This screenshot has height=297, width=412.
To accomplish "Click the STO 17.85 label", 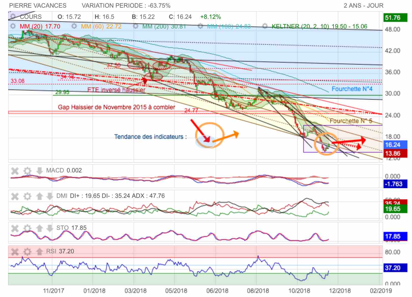I will tap(71, 228).
